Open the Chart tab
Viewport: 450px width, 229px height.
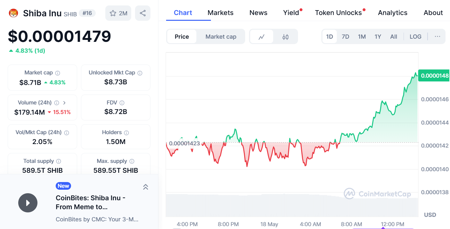(x=183, y=13)
